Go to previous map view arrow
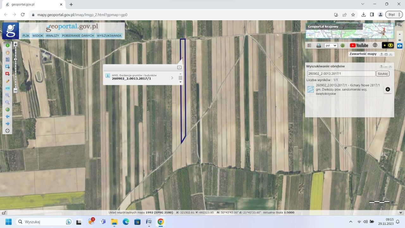Viewport: 405px width, 228px height. pos(8,117)
